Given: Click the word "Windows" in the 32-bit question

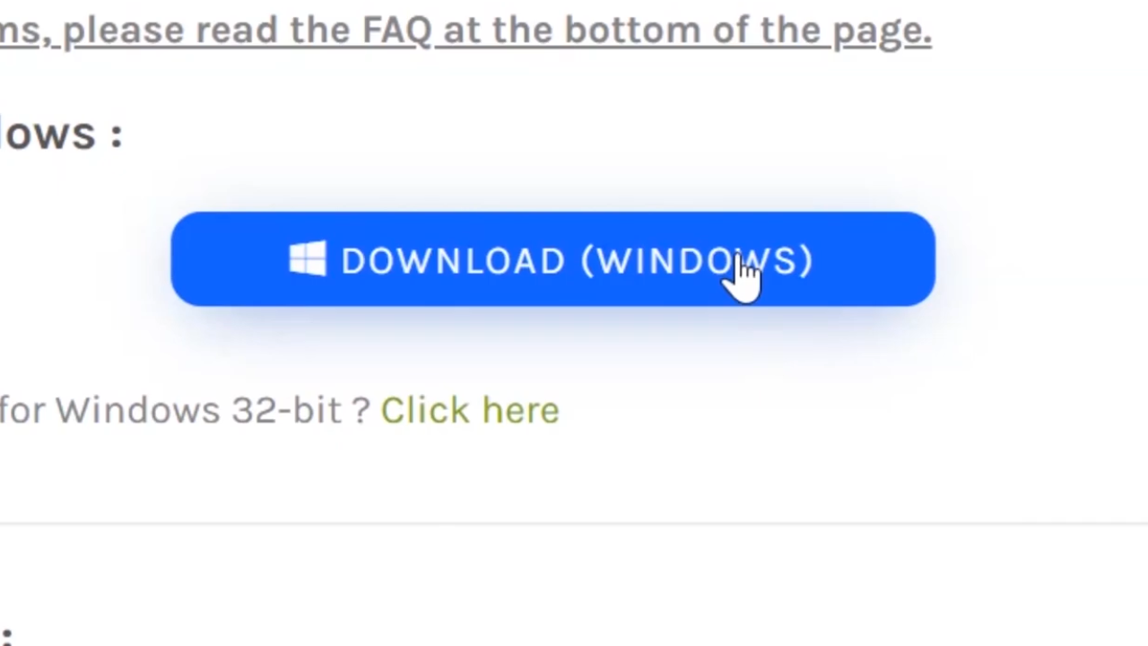Looking at the screenshot, I should pyautogui.click(x=138, y=410).
